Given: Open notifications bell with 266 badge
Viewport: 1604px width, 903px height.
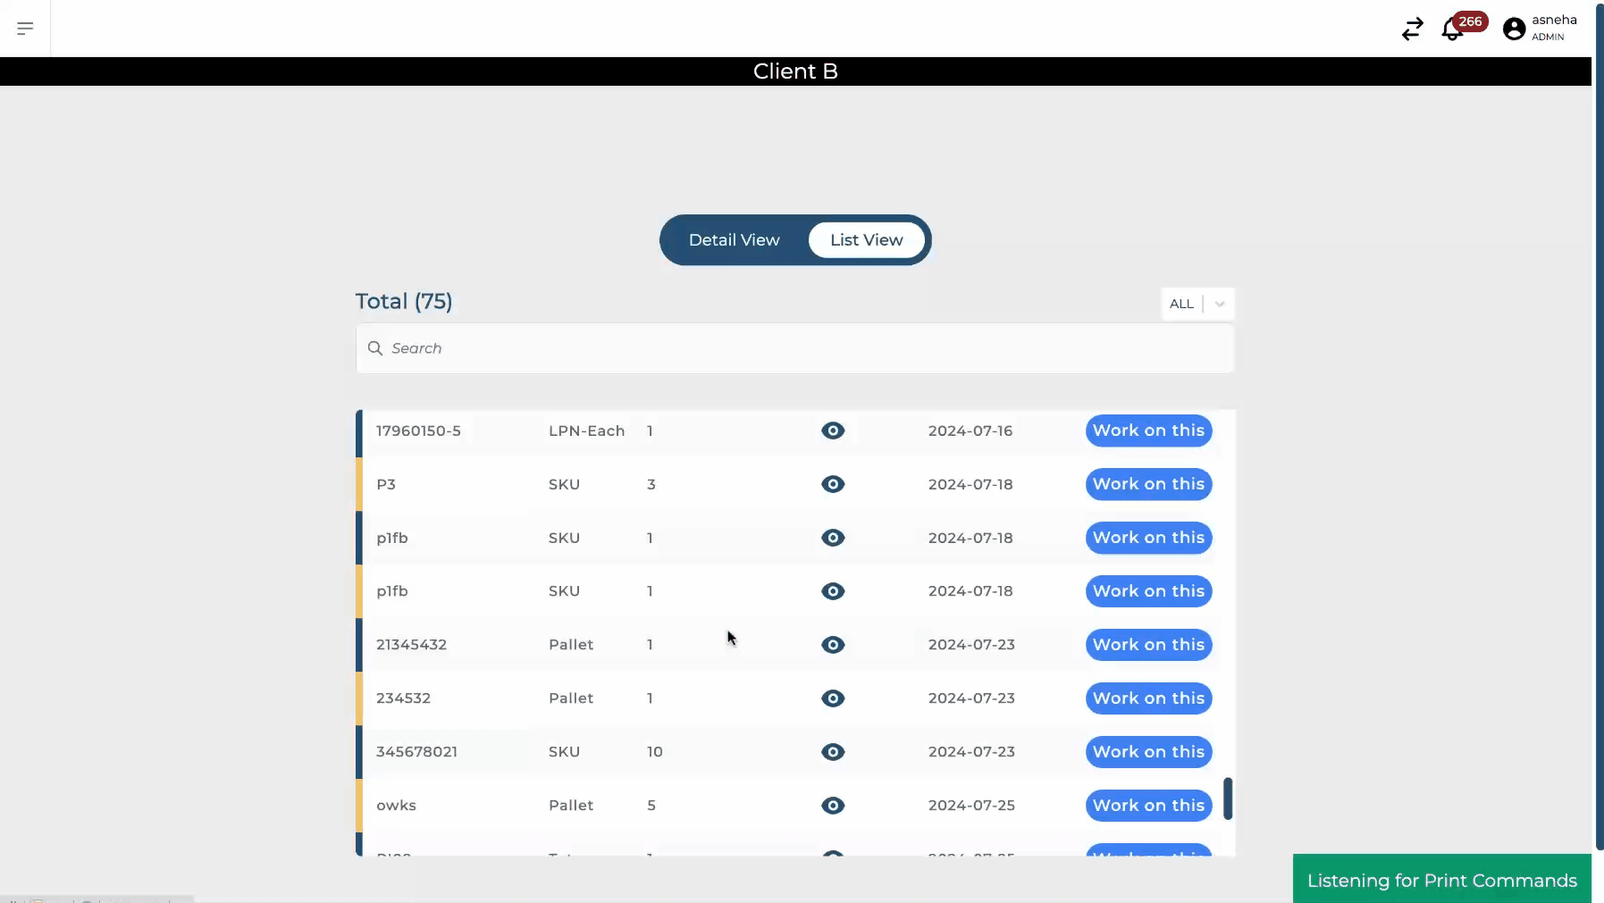Looking at the screenshot, I should [1452, 29].
